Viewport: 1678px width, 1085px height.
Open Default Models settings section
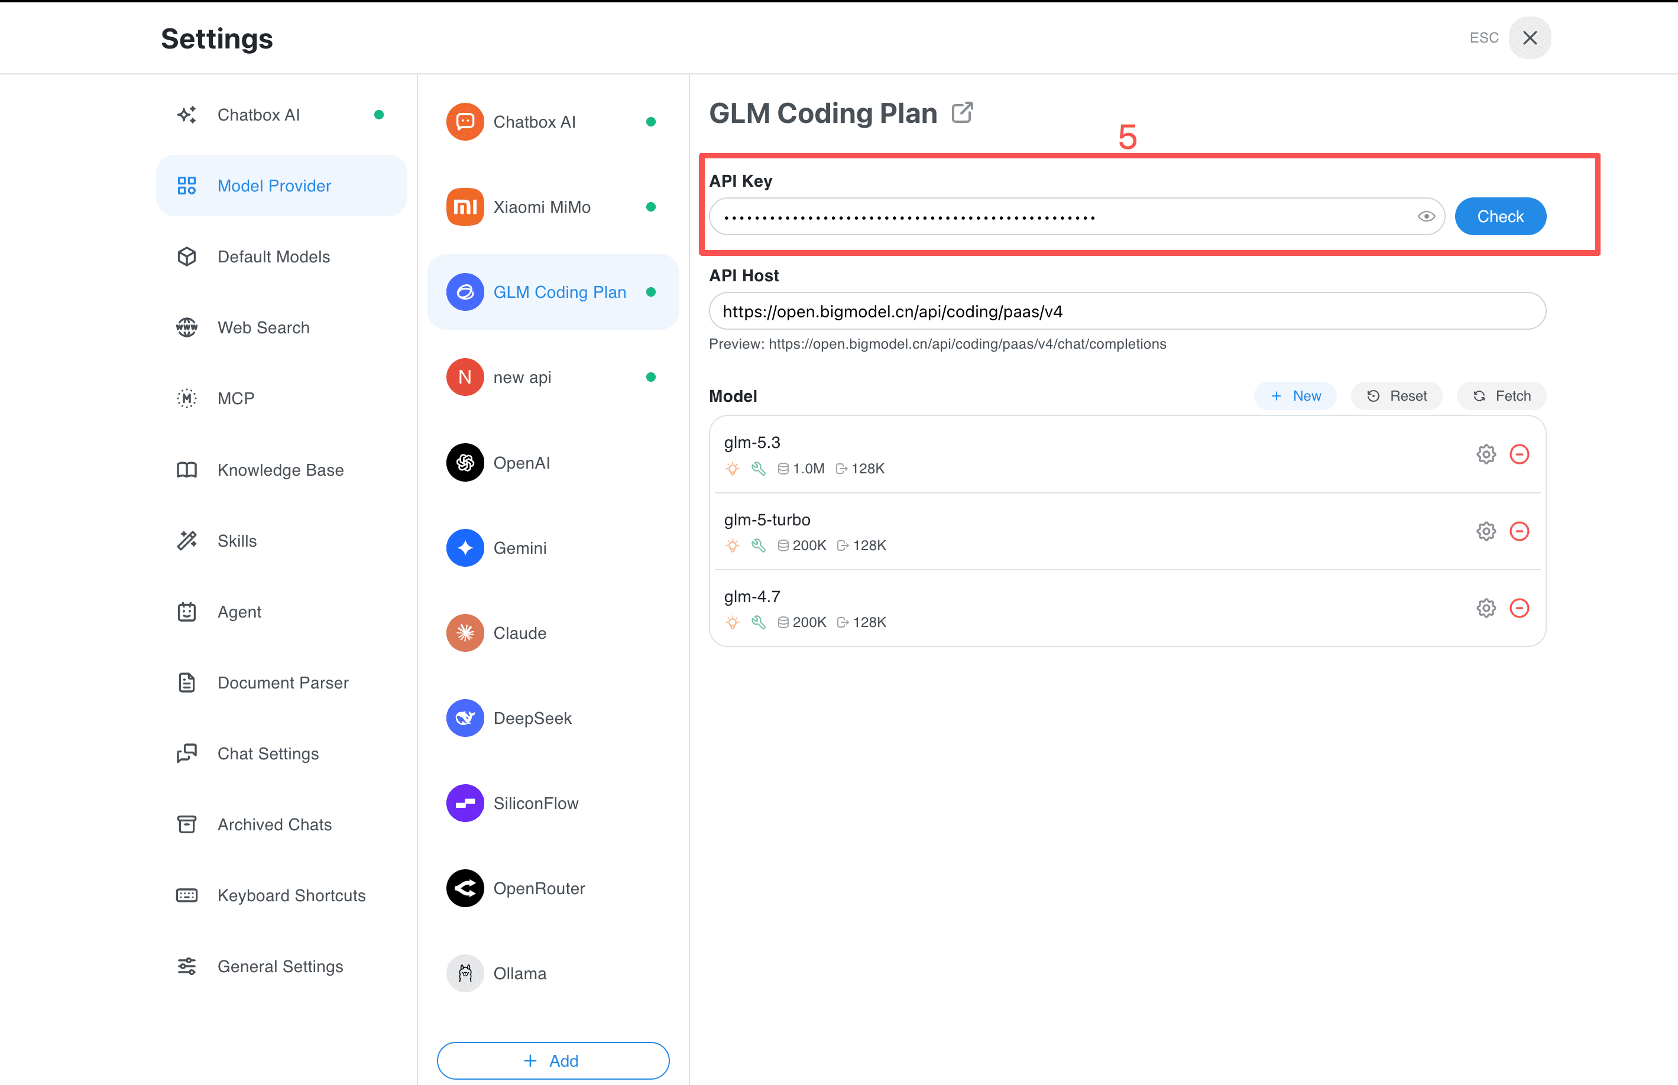(281, 256)
